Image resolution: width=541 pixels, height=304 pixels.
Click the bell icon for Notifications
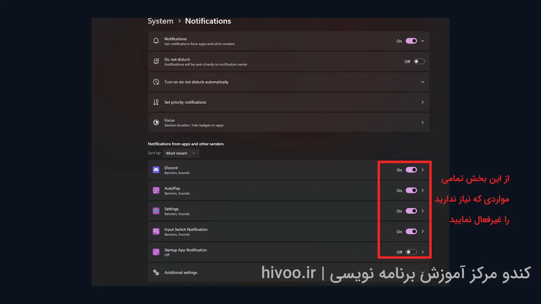[156, 41]
